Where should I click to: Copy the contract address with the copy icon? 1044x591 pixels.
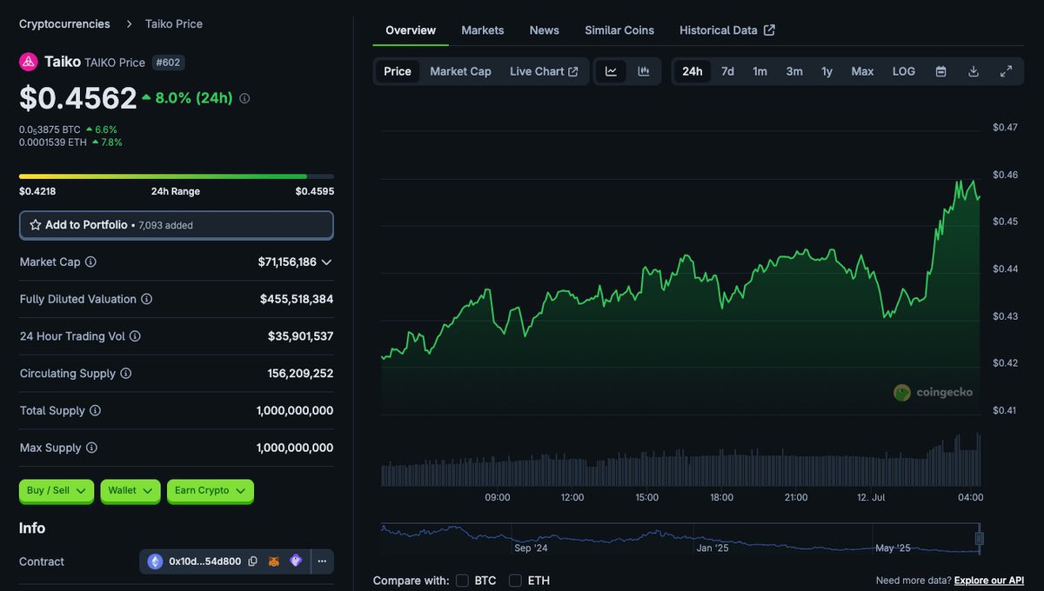[x=252, y=561]
